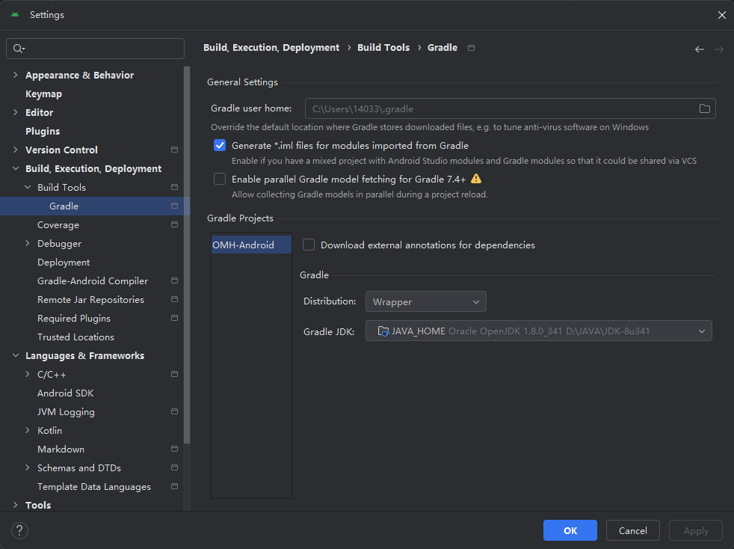Select Keymap in settings tree

[x=43, y=93]
